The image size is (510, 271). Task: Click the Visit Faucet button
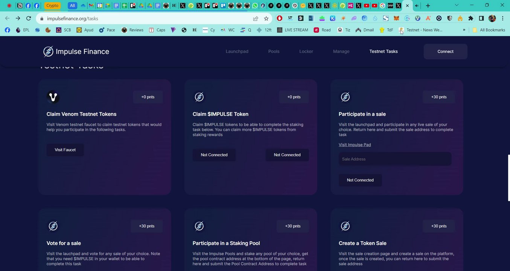[65, 150]
